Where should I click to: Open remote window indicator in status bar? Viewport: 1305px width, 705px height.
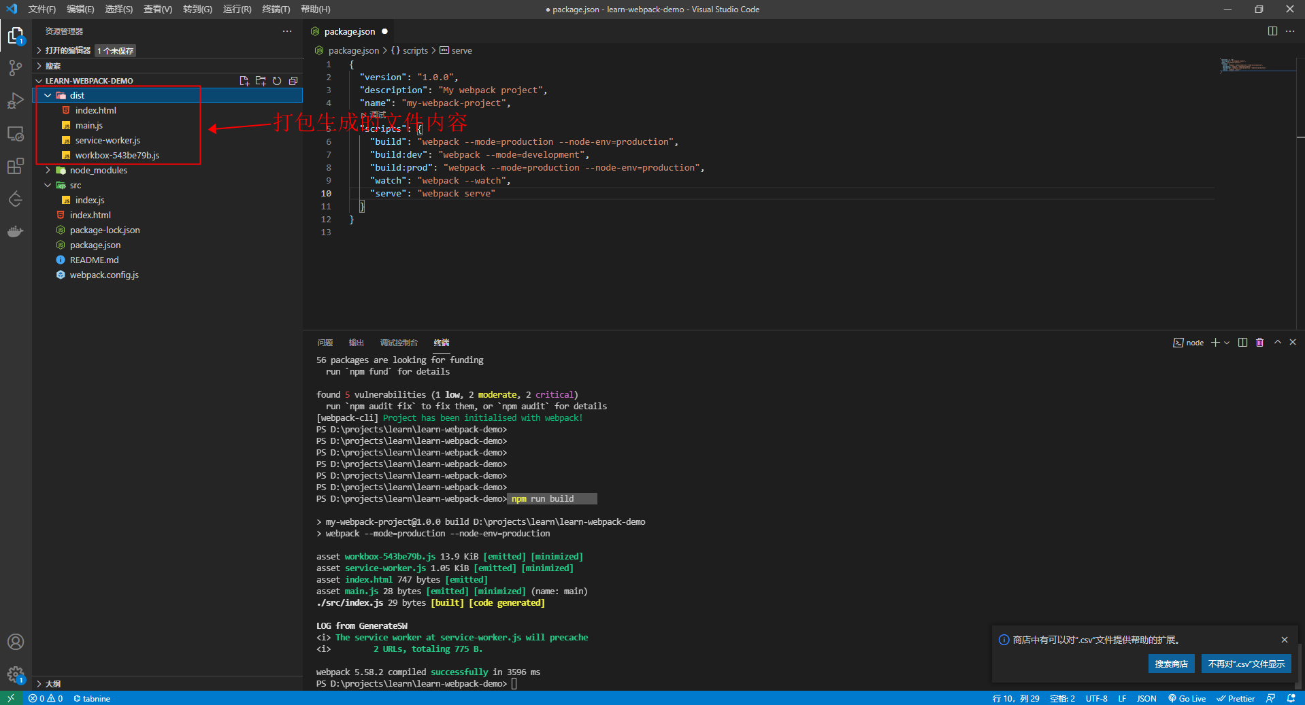[x=11, y=698]
